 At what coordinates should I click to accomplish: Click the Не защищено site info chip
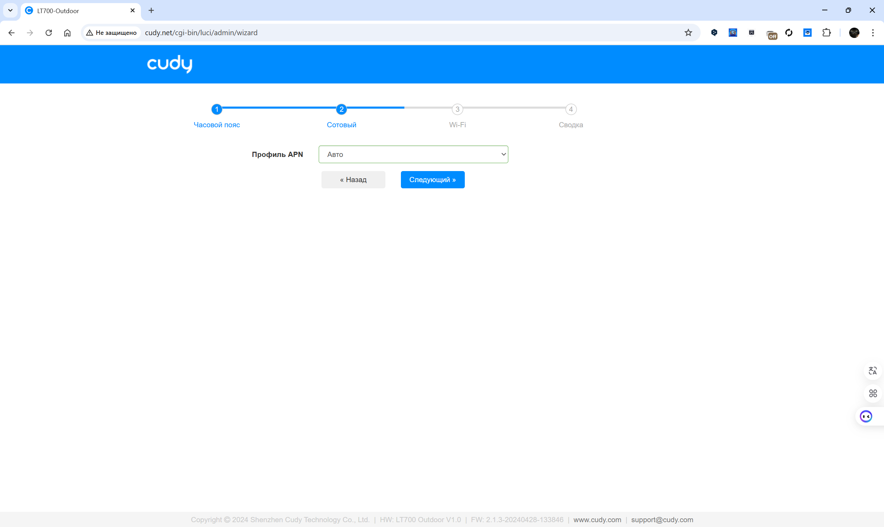click(x=112, y=33)
